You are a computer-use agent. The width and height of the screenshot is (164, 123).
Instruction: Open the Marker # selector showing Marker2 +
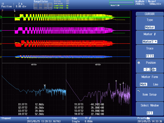[x=150, y=38]
